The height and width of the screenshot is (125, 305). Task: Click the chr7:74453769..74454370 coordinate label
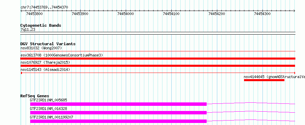44,7
